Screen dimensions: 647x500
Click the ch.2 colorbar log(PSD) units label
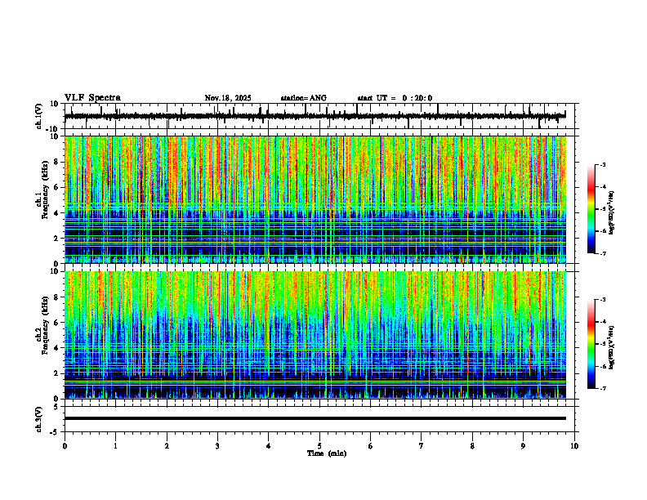click(x=612, y=348)
